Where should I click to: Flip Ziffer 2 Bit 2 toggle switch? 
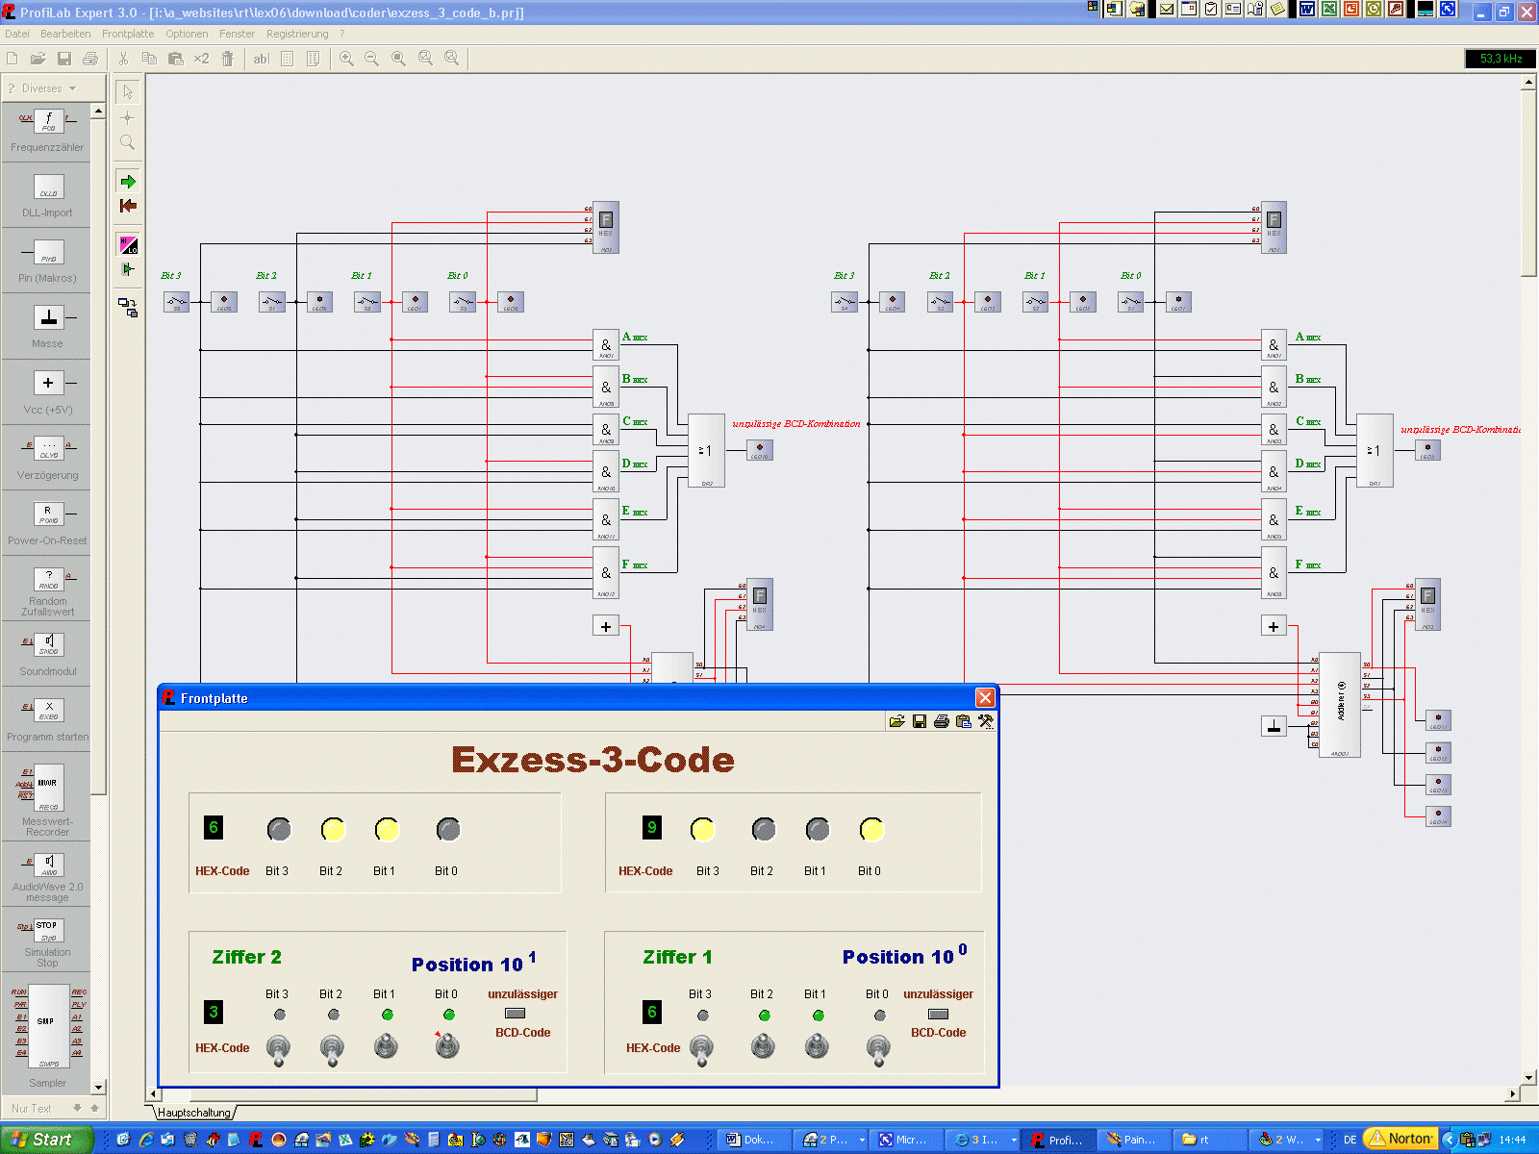click(x=332, y=1048)
